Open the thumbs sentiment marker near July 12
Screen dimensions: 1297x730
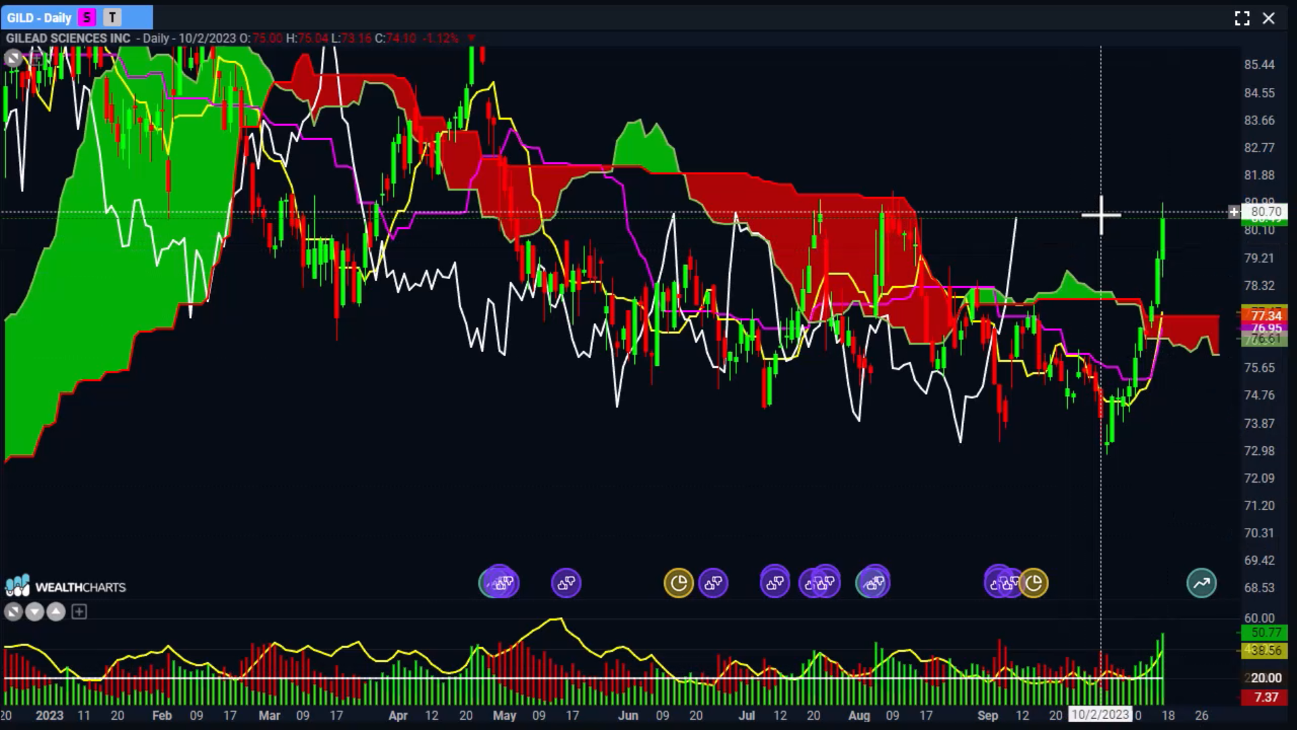[x=775, y=583]
